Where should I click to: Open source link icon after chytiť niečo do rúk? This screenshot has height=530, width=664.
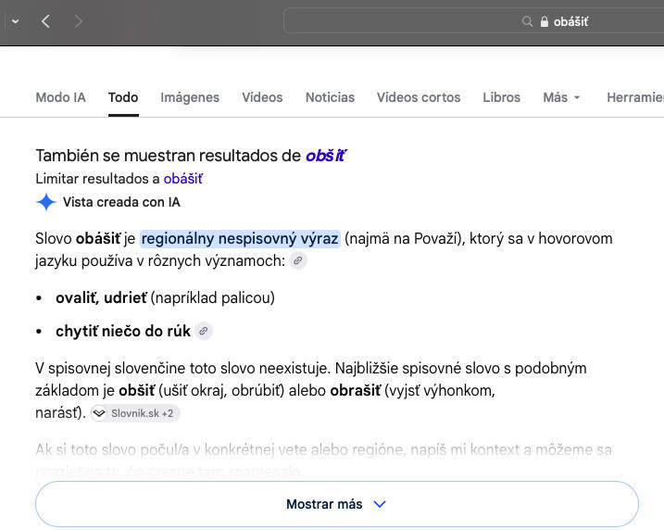(x=203, y=331)
